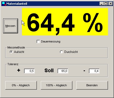Start a measurement with the Messen button

pos(10,26)
